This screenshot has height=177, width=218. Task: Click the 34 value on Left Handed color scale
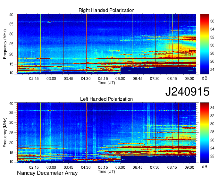pyautogui.click(x=212, y=108)
